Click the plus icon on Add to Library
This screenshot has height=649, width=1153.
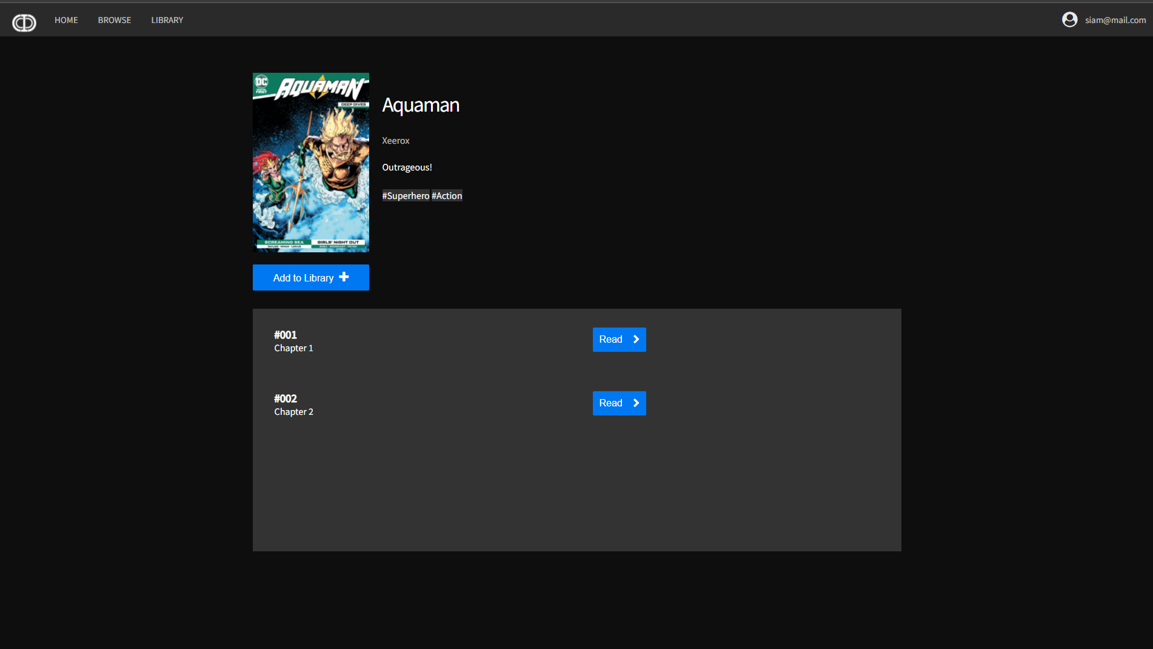coord(344,277)
